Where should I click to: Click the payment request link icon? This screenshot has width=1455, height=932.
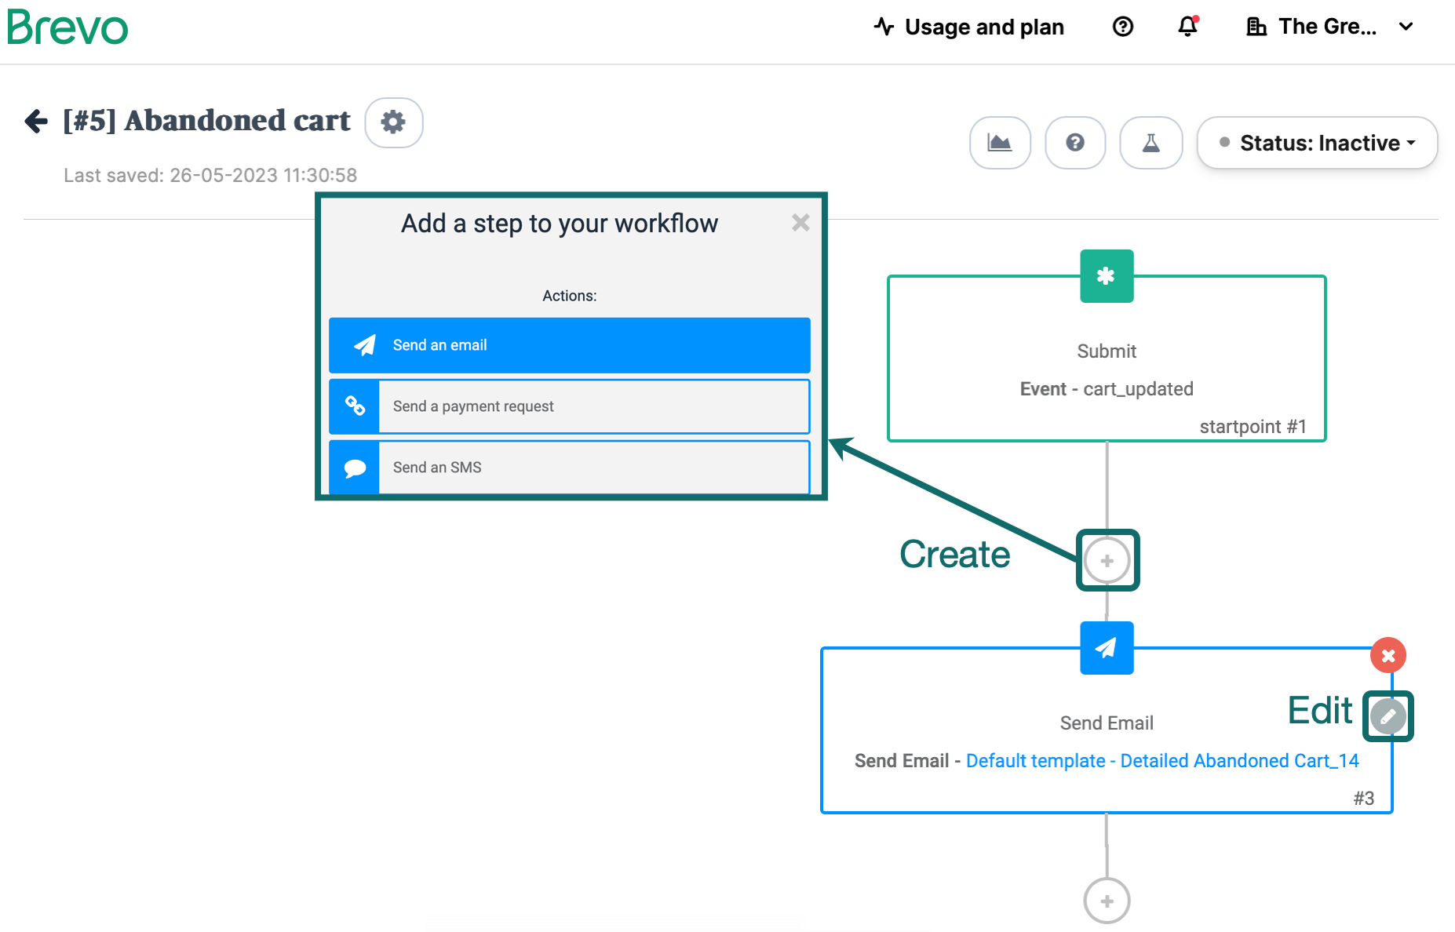pyautogui.click(x=354, y=406)
